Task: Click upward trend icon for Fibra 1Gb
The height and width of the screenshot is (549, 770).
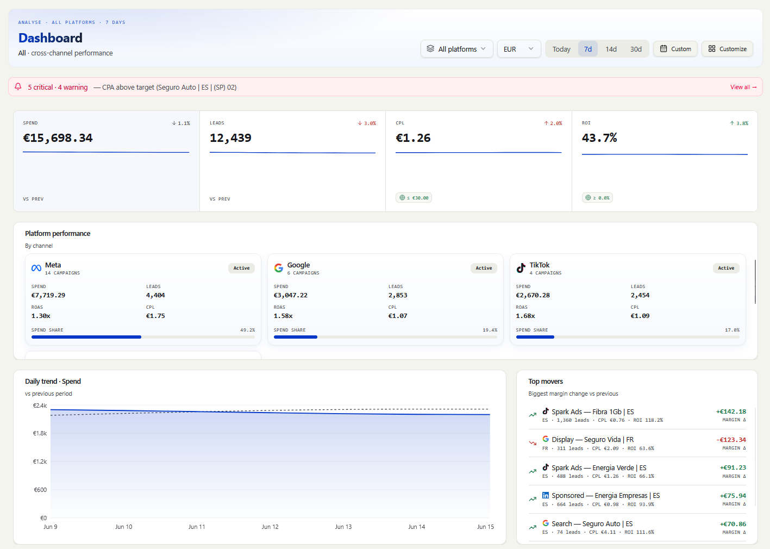Action: tap(533, 415)
